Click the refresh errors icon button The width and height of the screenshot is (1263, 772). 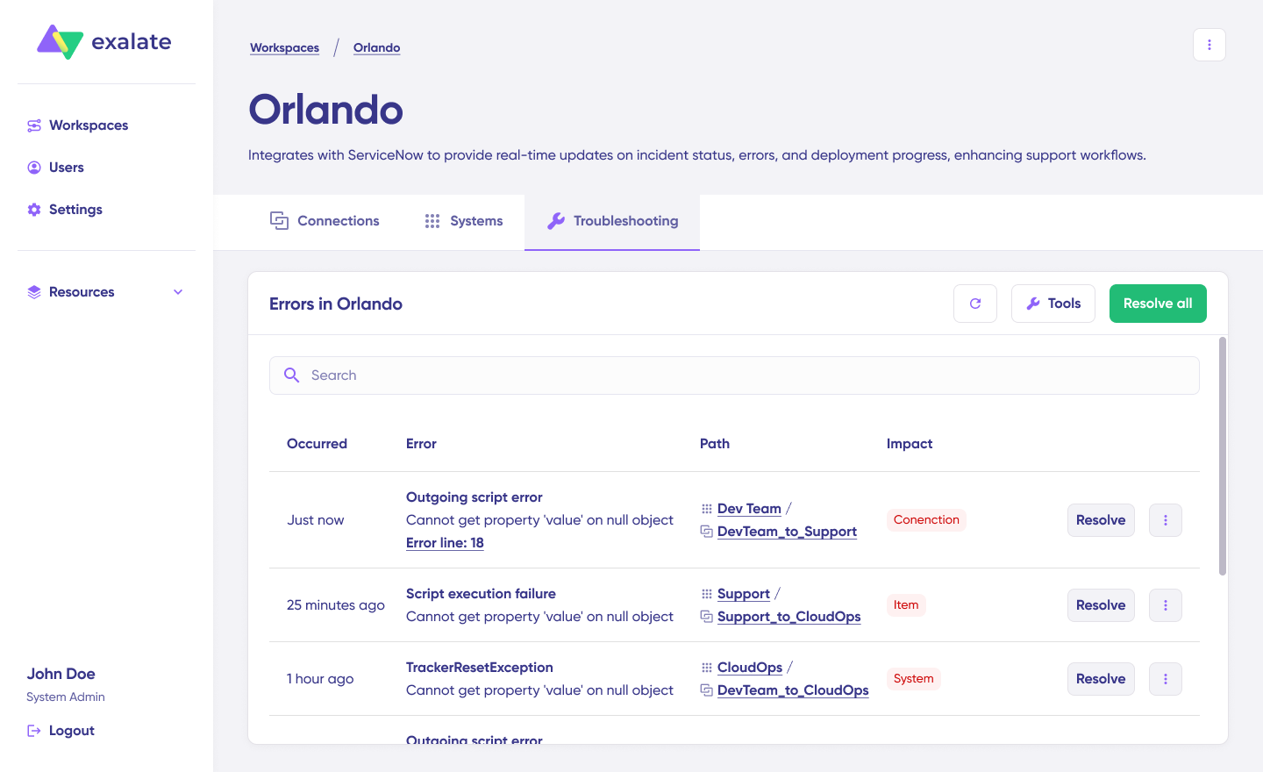975,304
